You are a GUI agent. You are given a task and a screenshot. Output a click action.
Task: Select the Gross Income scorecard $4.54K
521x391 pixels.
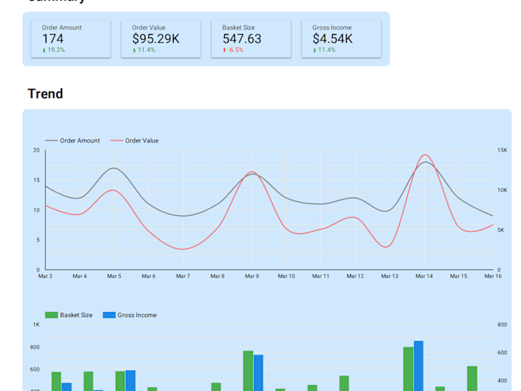pyautogui.click(x=342, y=39)
